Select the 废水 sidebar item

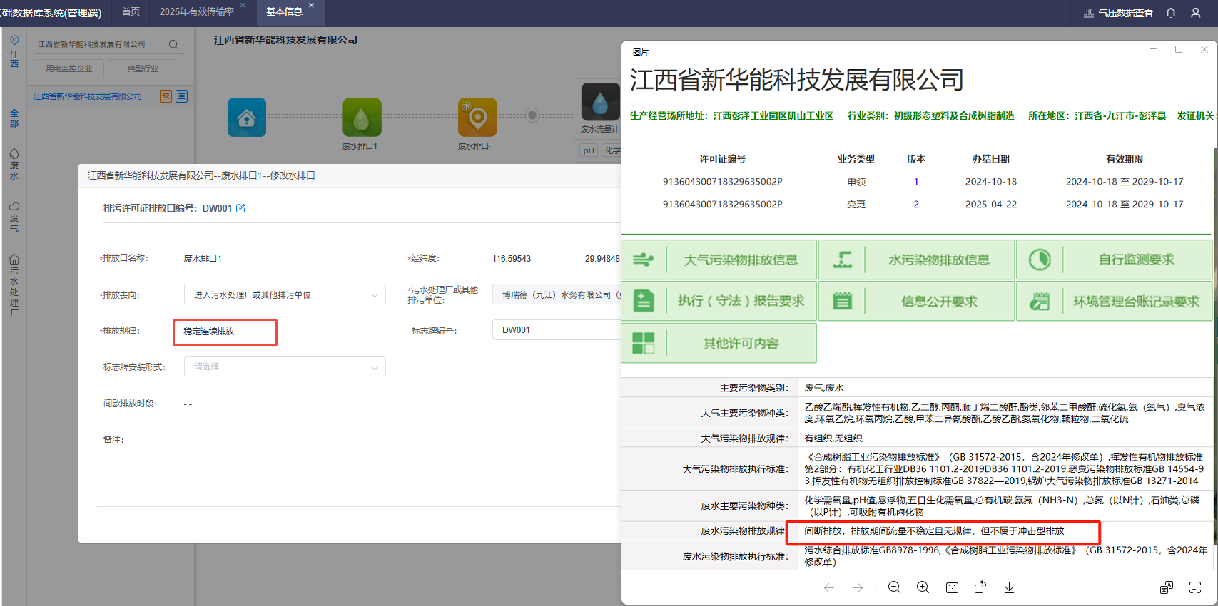pyautogui.click(x=14, y=165)
